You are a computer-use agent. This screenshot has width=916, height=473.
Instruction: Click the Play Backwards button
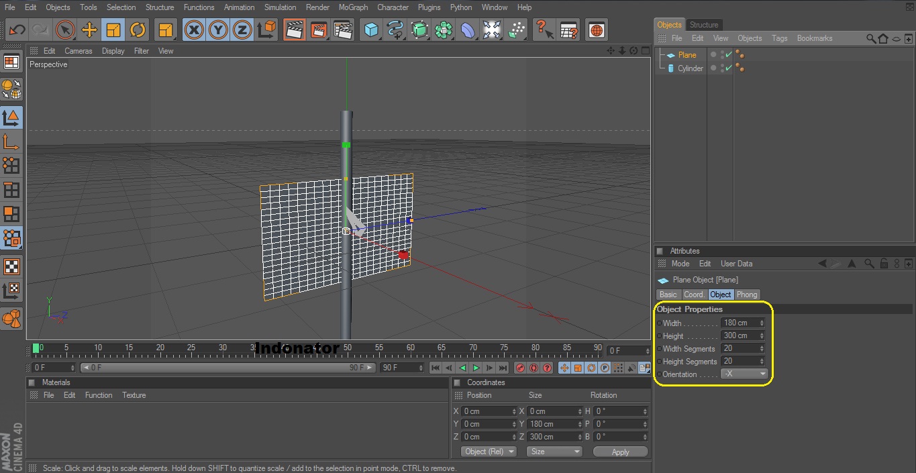462,368
